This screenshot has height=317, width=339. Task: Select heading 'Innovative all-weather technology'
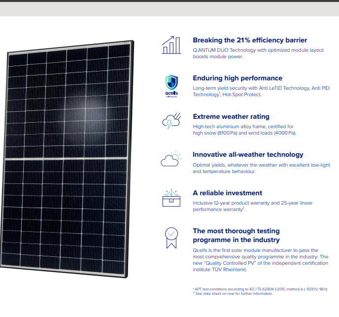248,154
